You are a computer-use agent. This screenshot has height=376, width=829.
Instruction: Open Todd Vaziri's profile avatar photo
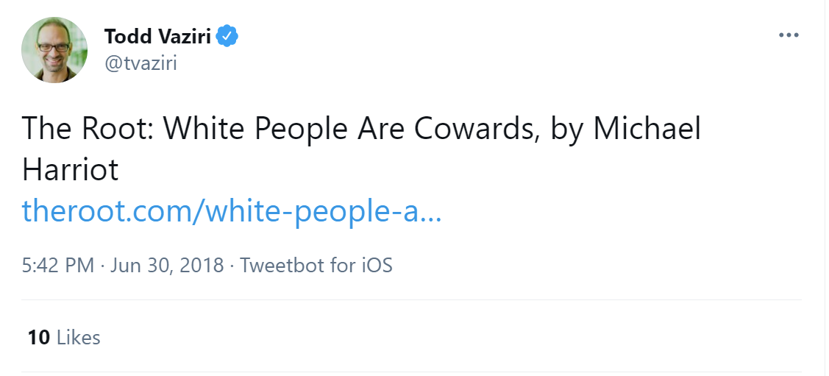[55, 49]
